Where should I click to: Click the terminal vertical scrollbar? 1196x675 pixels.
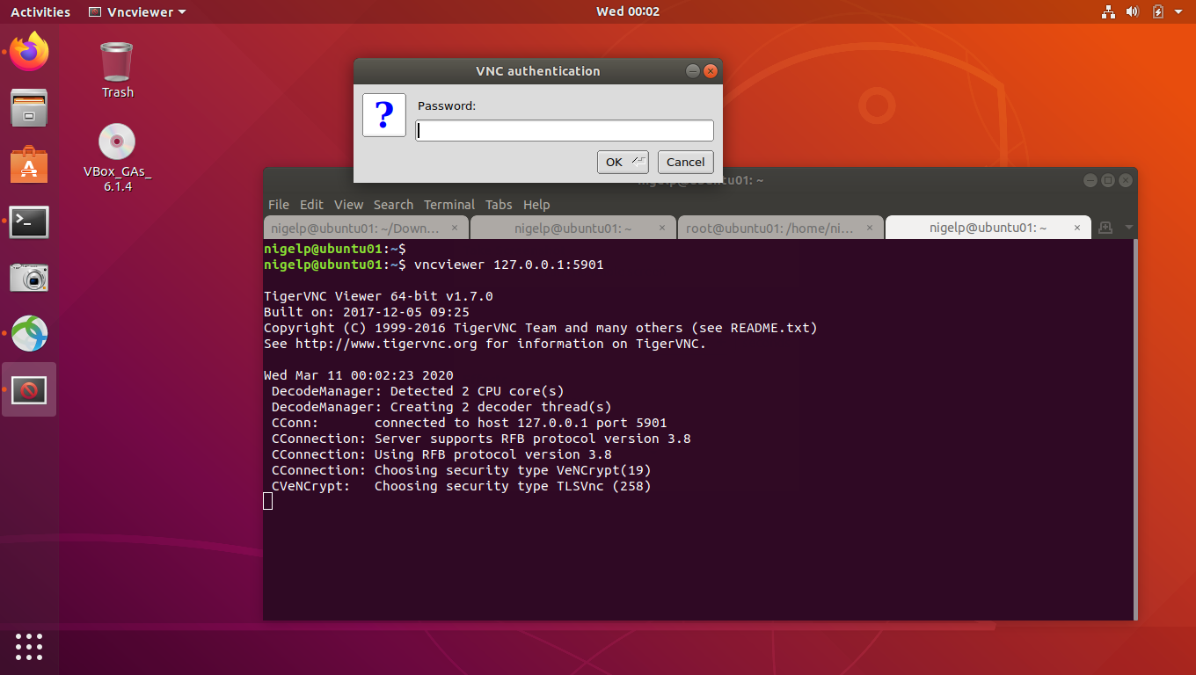(1134, 430)
